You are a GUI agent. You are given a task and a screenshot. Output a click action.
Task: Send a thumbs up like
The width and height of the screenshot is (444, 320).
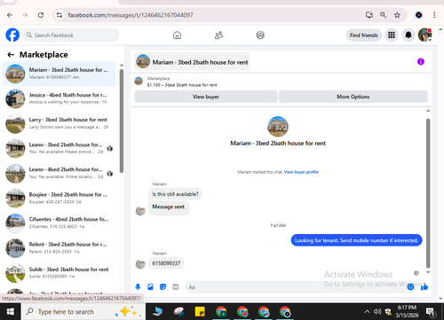click(424, 286)
